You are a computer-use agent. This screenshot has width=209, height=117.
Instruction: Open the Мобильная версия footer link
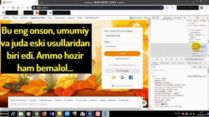[x=19, y=100]
